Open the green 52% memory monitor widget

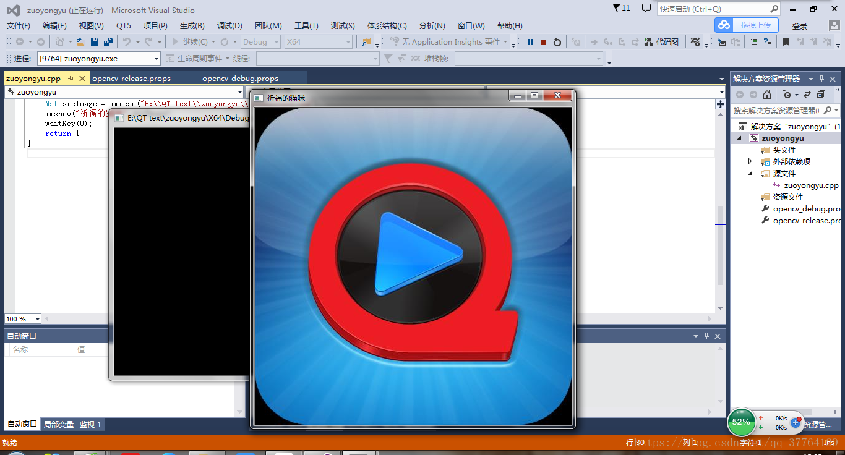click(741, 422)
